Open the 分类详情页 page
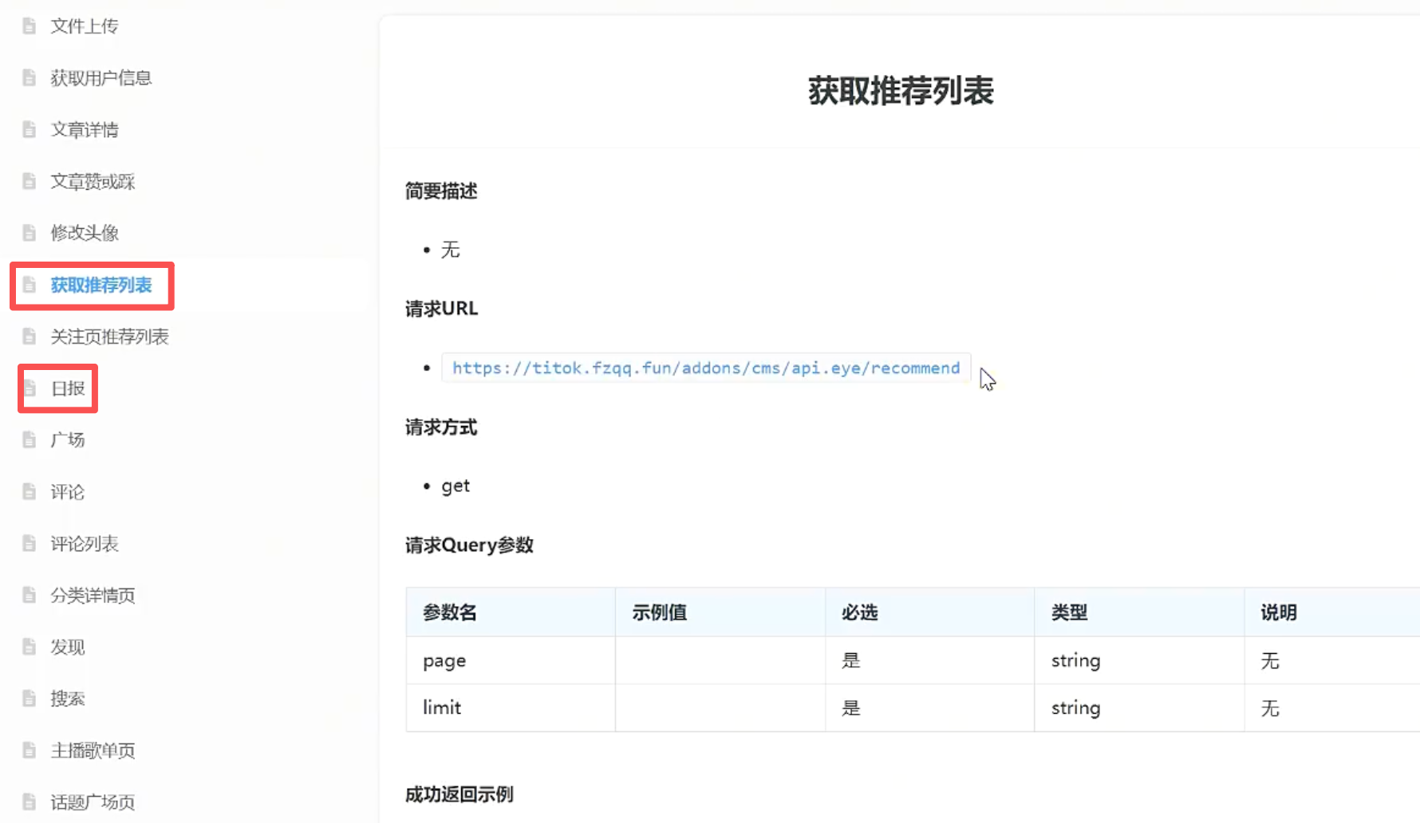This screenshot has height=823, width=1420. (x=93, y=595)
